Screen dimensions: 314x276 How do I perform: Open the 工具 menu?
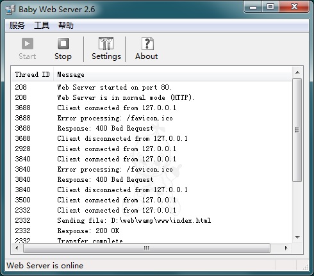[42, 26]
